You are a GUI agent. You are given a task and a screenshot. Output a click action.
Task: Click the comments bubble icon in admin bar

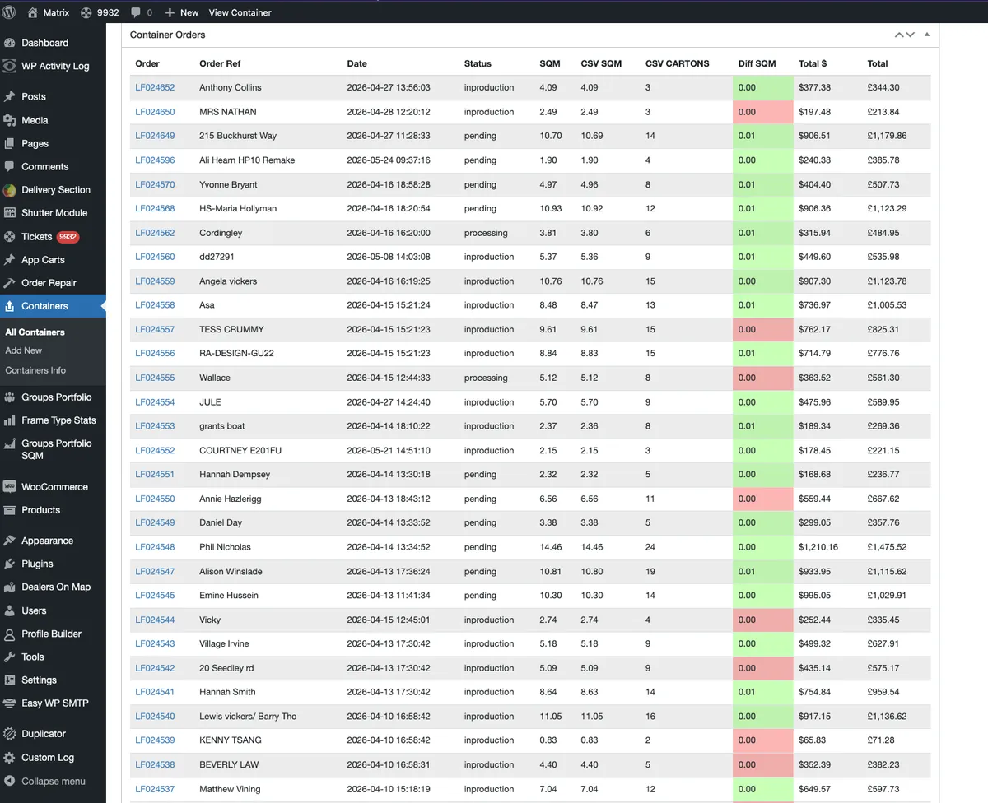tap(136, 12)
